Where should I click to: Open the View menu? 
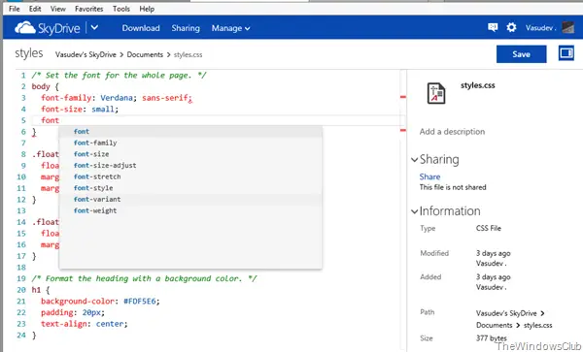pos(58,9)
